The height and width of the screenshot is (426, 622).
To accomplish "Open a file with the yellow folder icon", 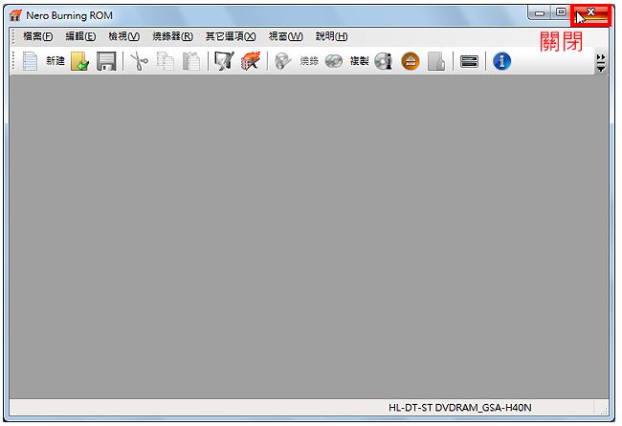I will click(x=79, y=61).
